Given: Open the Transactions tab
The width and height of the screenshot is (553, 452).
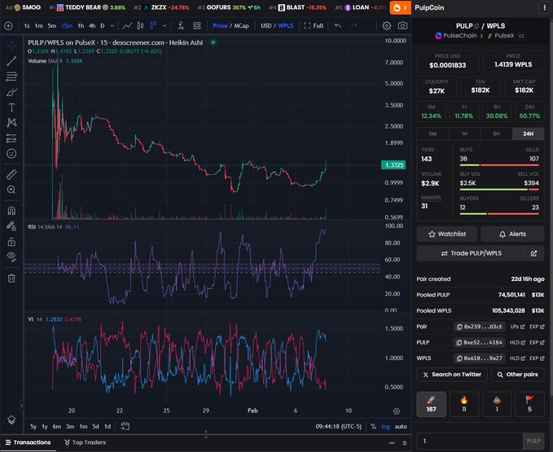Looking at the screenshot, I should point(29,442).
